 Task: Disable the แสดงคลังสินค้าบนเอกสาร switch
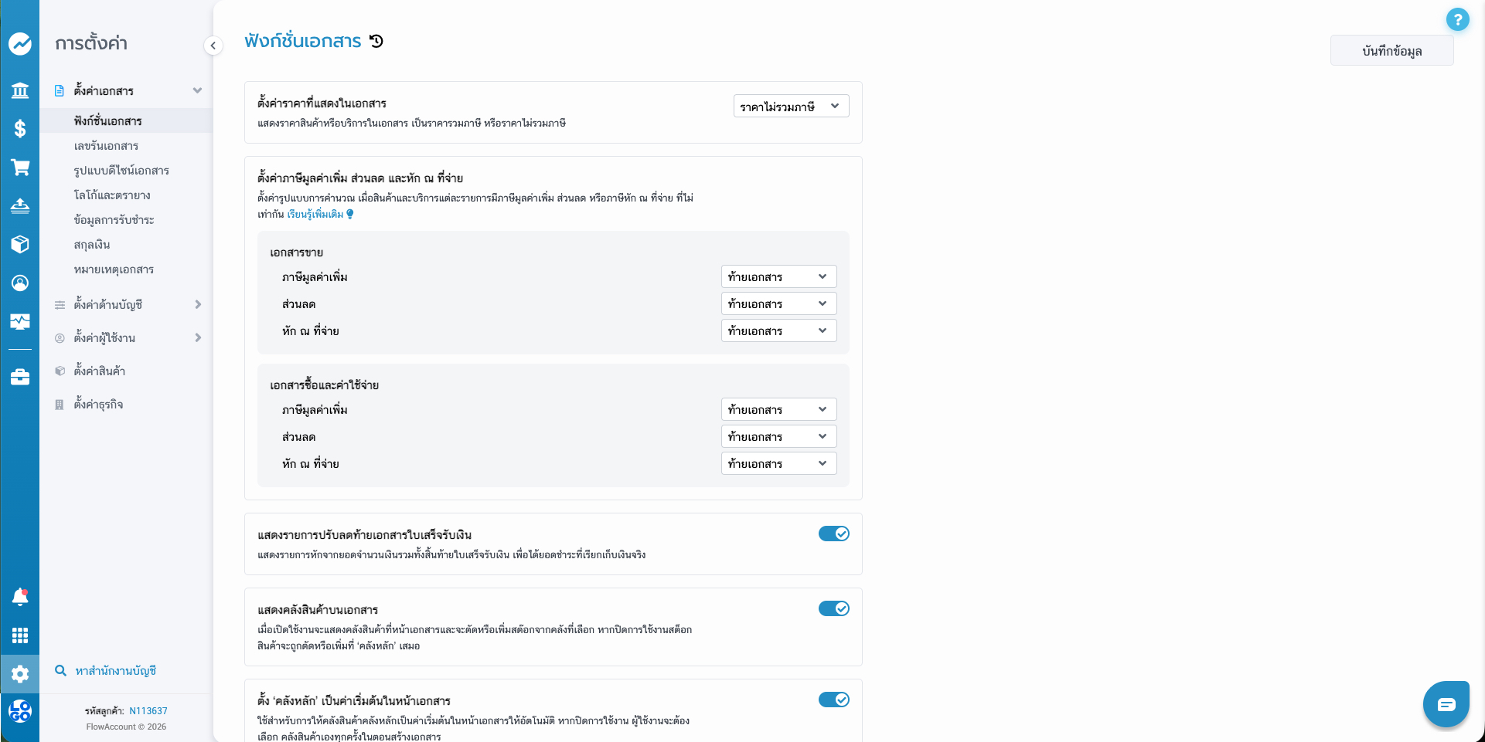tap(833, 608)
